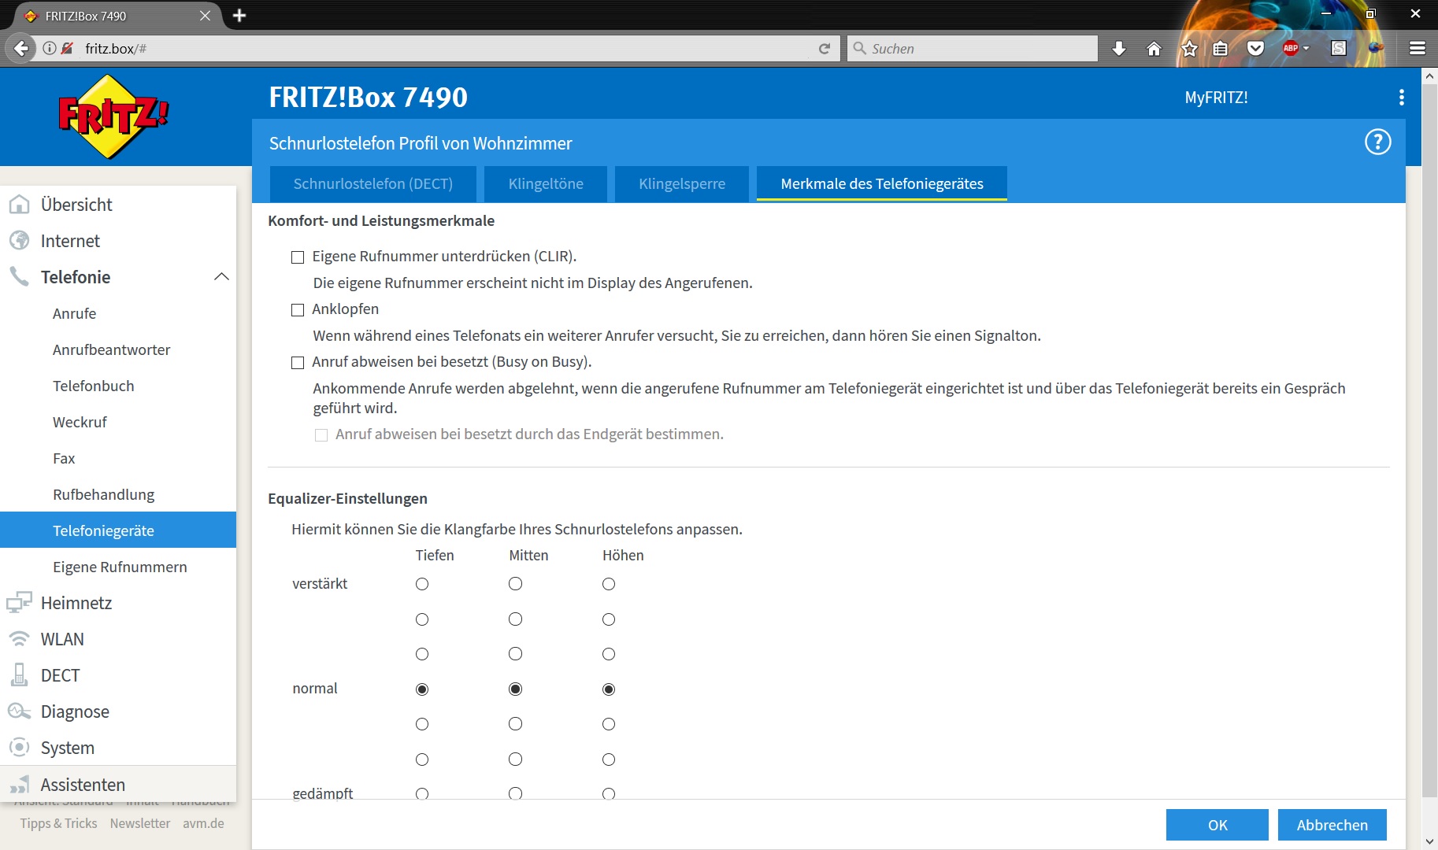
Task: Open the bookmarks list icon
Action: click(1220, 49)
